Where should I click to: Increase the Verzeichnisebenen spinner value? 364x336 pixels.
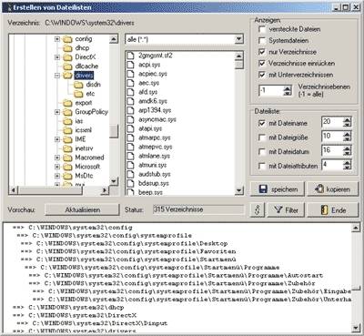tap(288, 88)
